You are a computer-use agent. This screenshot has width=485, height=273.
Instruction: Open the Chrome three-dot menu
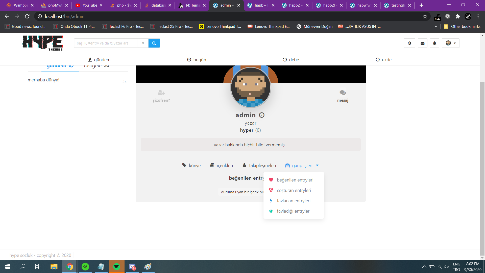pyautogui.click(x=478, y=16)
